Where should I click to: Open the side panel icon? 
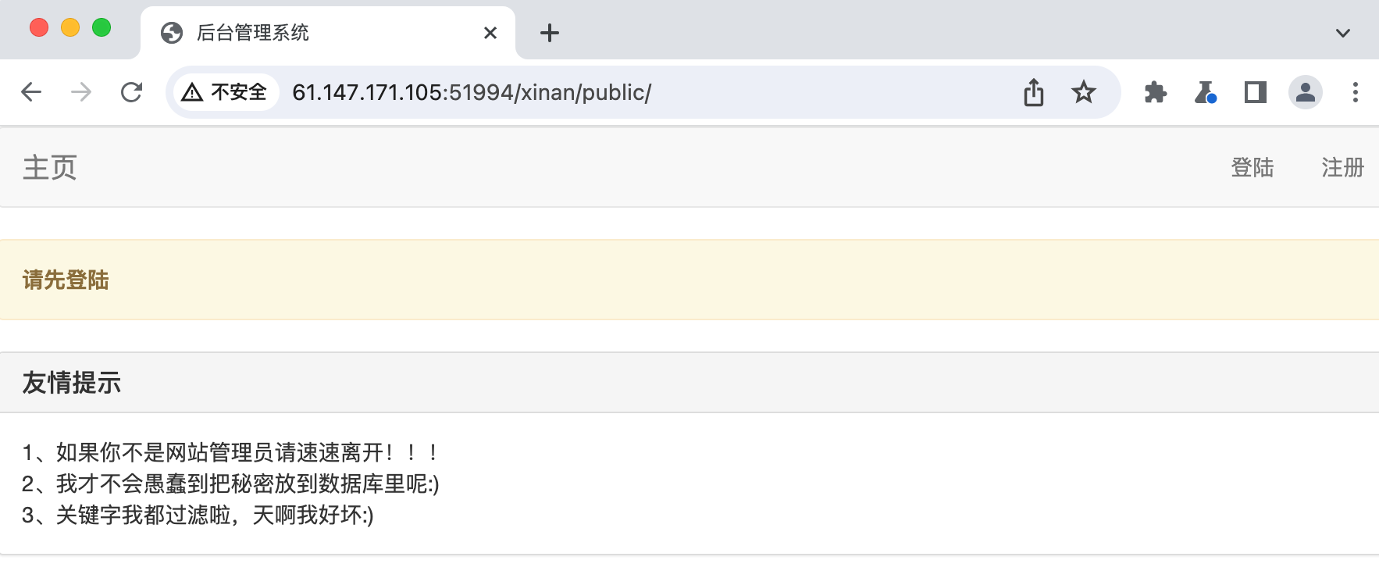click(x=1254, y=92)
